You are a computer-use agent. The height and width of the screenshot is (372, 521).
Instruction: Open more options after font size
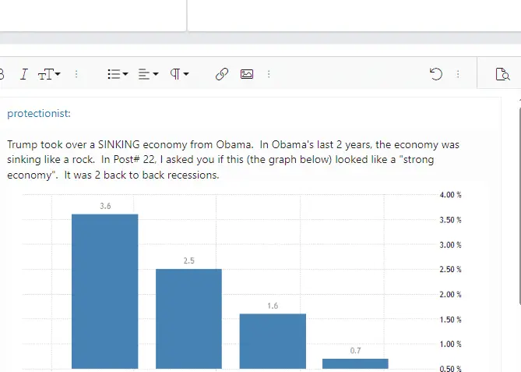pos(76,74)
